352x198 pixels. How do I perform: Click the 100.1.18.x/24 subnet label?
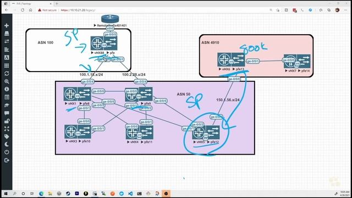pyautogui.click(x=91, y=75)
